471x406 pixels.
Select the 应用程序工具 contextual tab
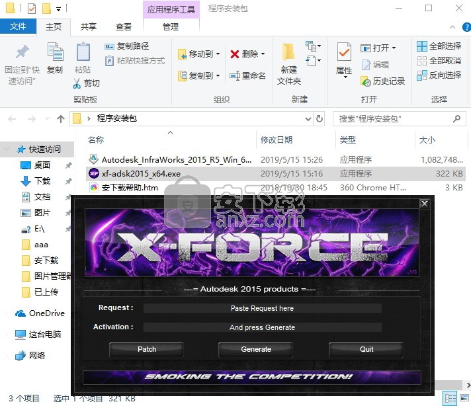click(171, 10)
